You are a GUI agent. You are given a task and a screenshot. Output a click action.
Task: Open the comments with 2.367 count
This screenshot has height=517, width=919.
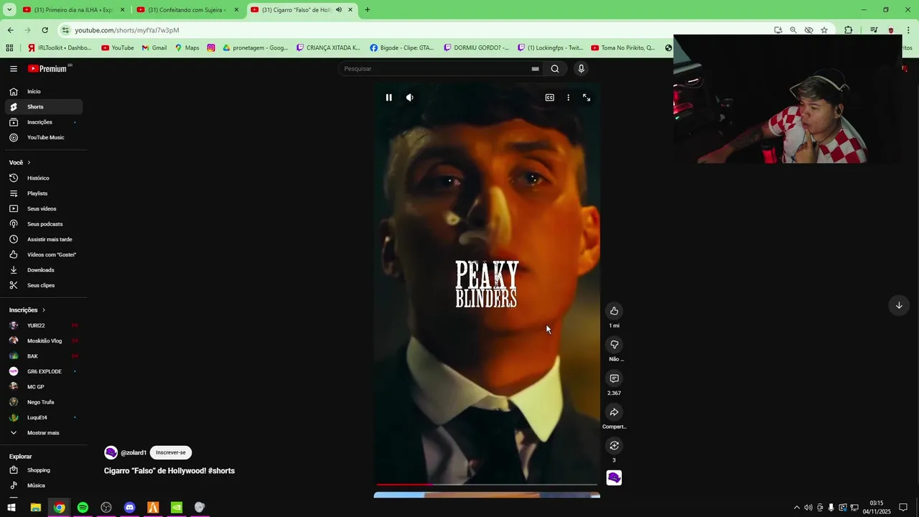click(614, 378)
